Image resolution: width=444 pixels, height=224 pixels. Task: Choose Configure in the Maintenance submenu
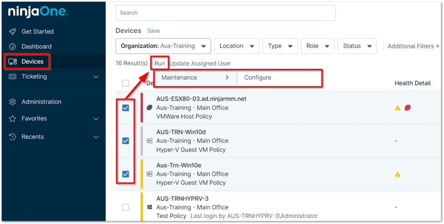pos(258,78)
